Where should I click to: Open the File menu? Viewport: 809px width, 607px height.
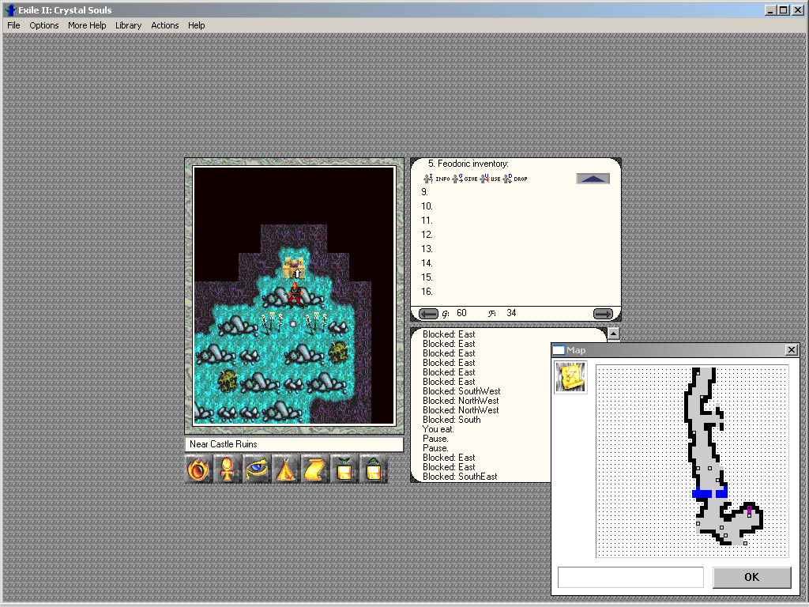coord(13,25)
